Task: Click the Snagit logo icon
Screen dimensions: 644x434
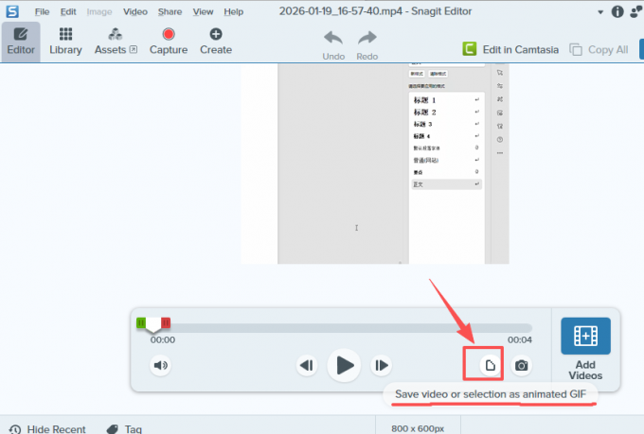Action: pos(12,11)
